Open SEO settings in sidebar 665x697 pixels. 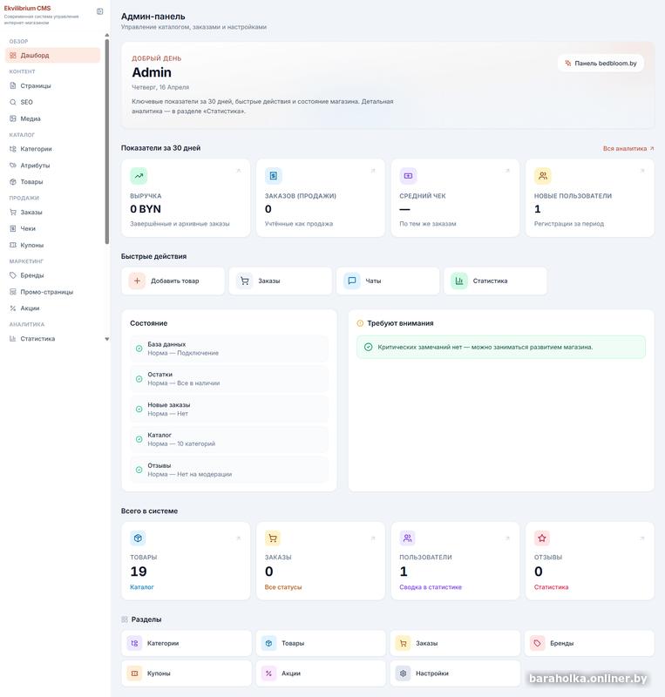[52, 102]
